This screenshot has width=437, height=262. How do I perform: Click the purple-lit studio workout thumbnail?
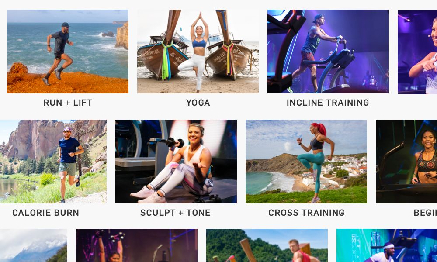point(137,245)
